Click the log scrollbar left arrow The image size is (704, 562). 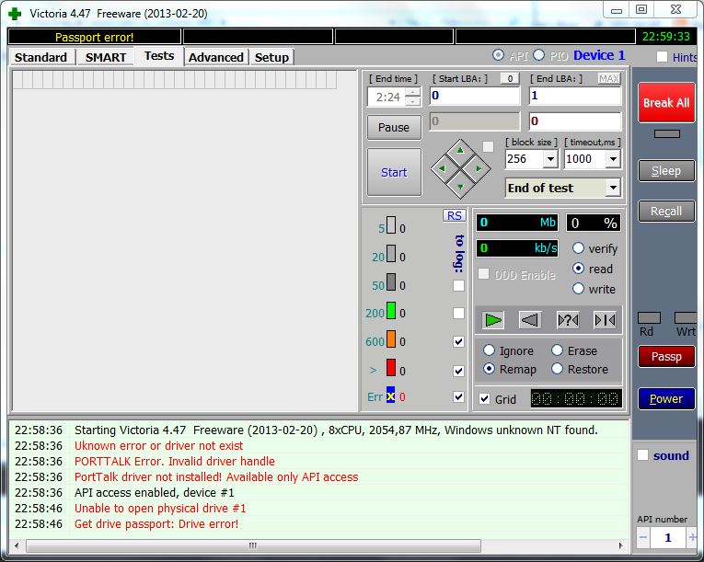[17, 545]
